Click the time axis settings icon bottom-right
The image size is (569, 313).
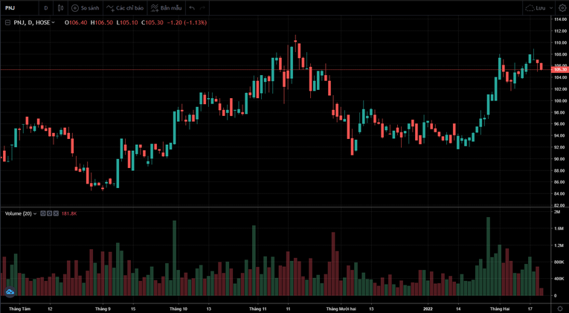560,308
